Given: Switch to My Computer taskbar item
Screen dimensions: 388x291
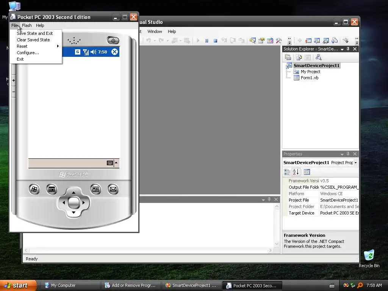Looking at the screenshot, I should [x=70, y=285].
